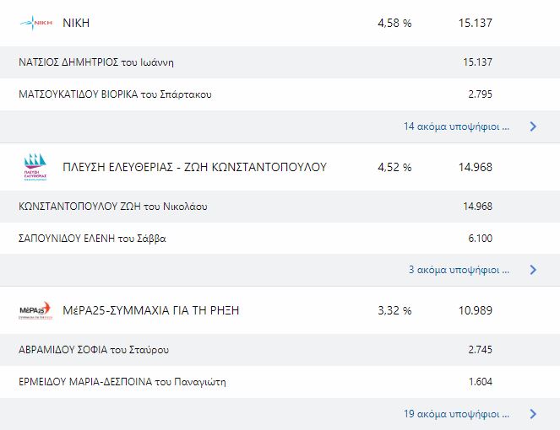The image size is (560, 430).
Task: Select the ΝΙΚΗ party heading
Action: pyautogui.click(x=76, y=23)
